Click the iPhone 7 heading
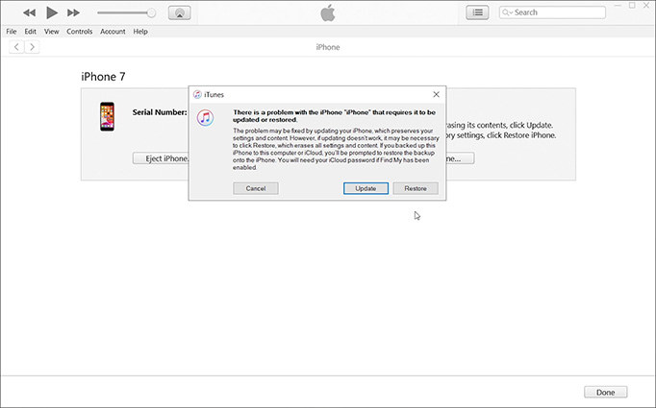Viewport: 656px width, 408px height. tap(103, 77)
